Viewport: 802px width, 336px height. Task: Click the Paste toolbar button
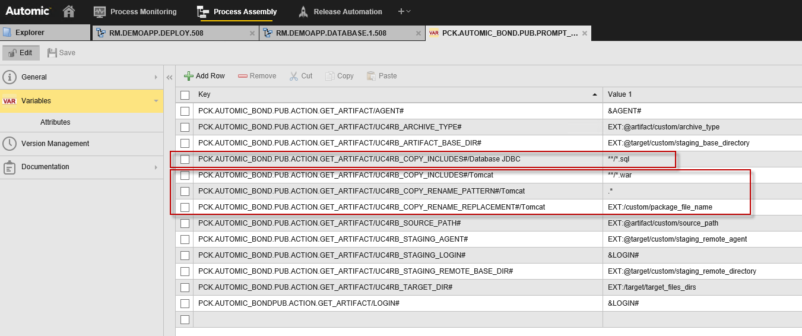coord(382,76)
